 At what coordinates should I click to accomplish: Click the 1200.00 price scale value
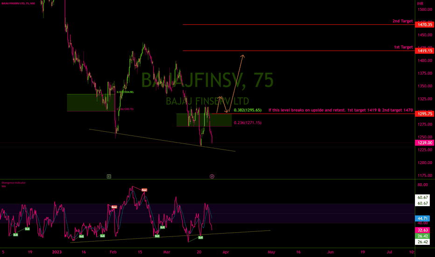coord(425,163)
